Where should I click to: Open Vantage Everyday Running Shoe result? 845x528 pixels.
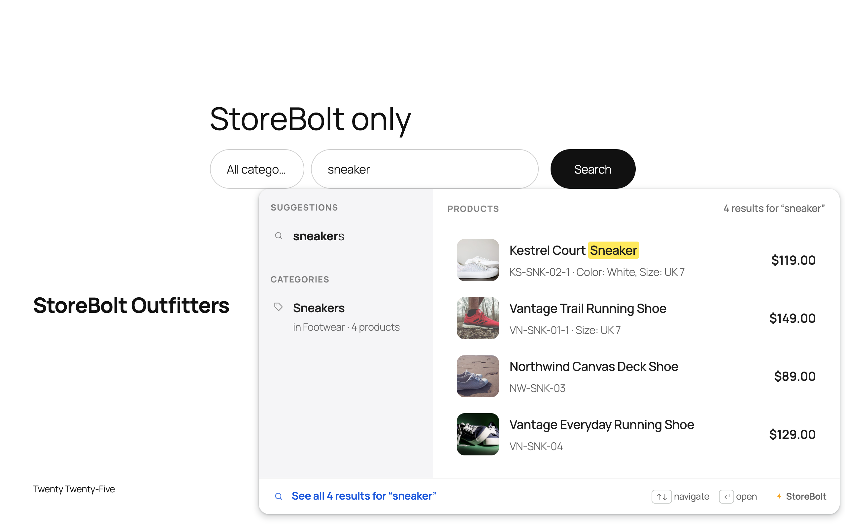click(636, 434)
